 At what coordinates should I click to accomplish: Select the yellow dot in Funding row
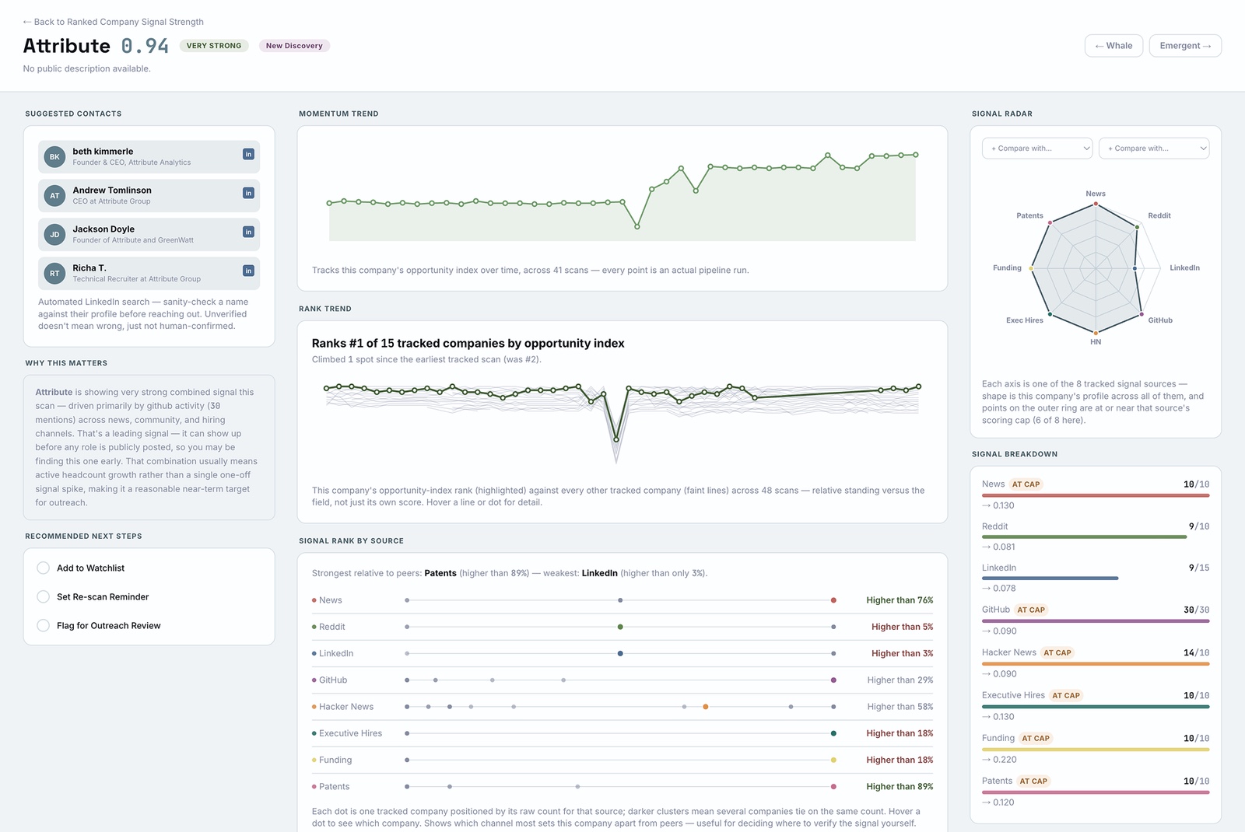(x=833, y=760)
